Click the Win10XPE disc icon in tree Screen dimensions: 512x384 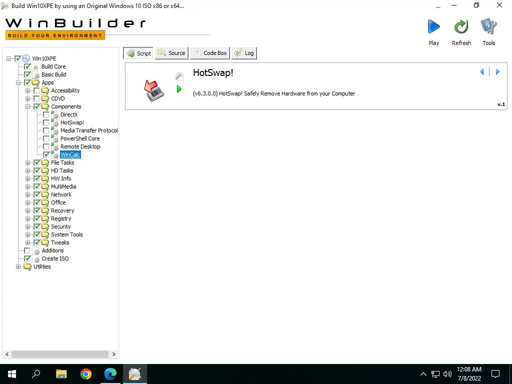coord(26,58)
